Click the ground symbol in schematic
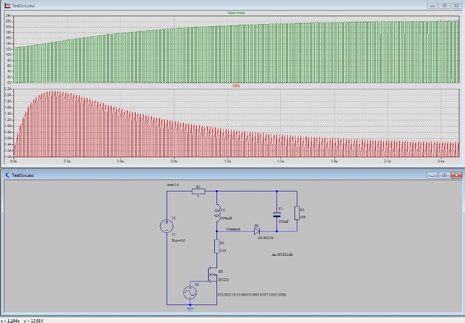 190,308
